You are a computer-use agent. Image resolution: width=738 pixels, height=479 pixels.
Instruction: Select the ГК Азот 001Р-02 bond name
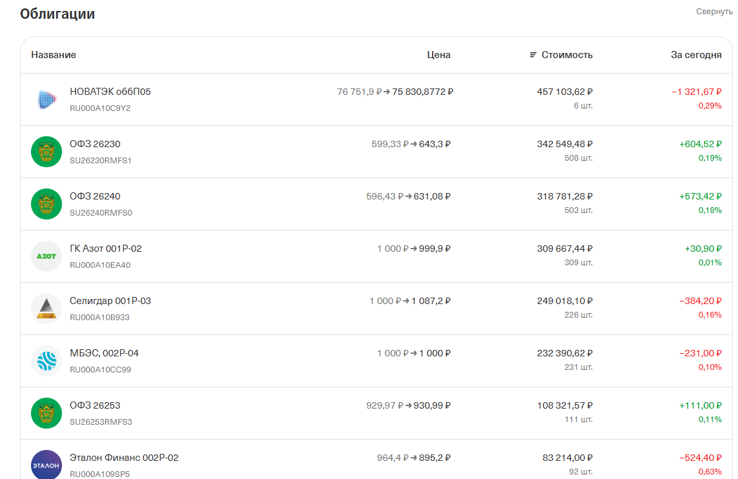[106, 249]
